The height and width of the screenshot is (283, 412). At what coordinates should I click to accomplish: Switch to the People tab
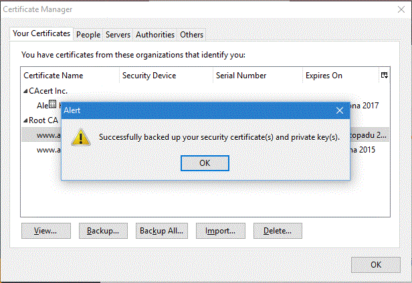(x=88, y=35)
